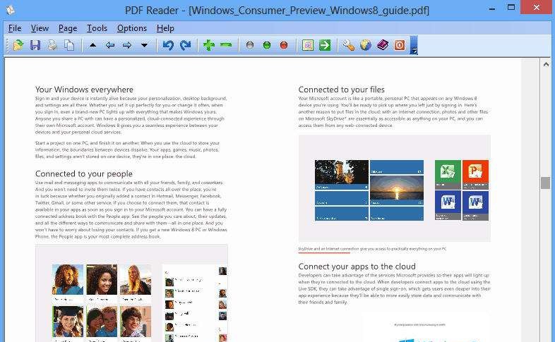Open the File menu
The width and height of the screenshot is (555, 342).
click(x=15, y=28)
